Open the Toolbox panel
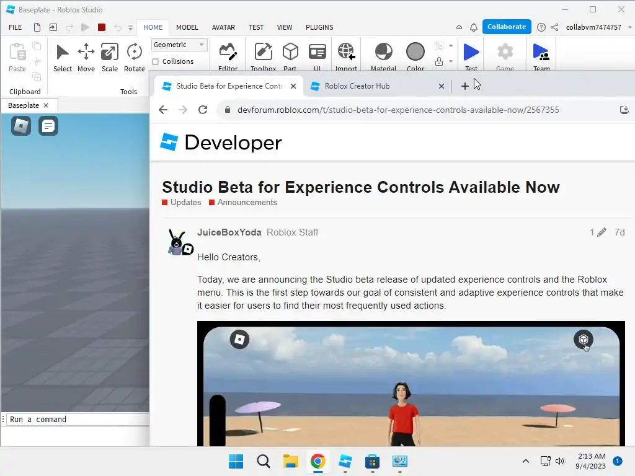 [x=263, y=56]
